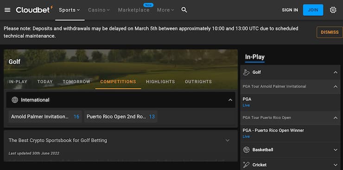This screenshot has height=170, width=343.
Task: Switch to the TODAY tab
Action: pos(45,82)
